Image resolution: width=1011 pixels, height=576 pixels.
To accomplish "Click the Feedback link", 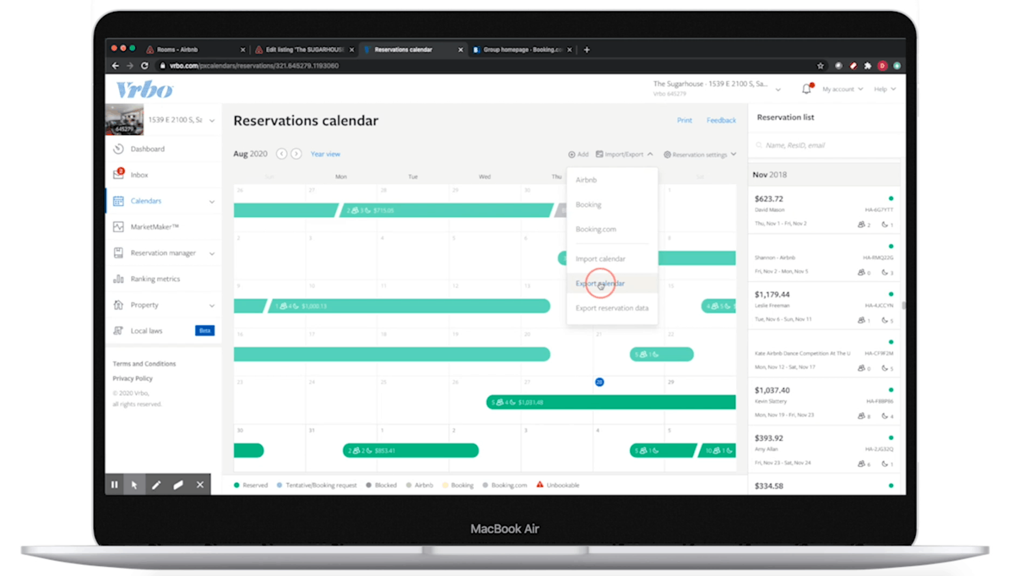I will coord(721,120).
